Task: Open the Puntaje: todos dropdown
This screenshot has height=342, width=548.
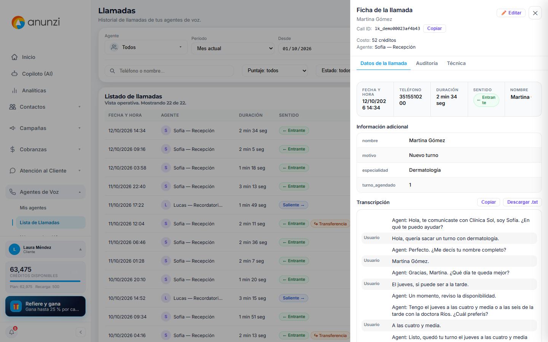Action: coord(275,70)
